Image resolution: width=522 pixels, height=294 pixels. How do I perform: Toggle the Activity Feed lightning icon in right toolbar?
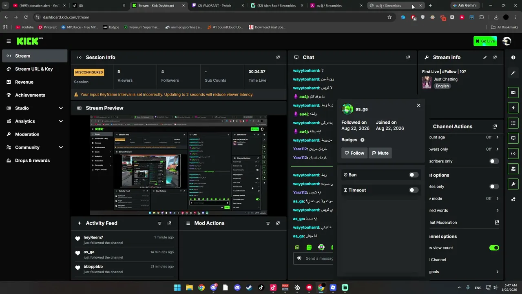click(x=513, y=108)
